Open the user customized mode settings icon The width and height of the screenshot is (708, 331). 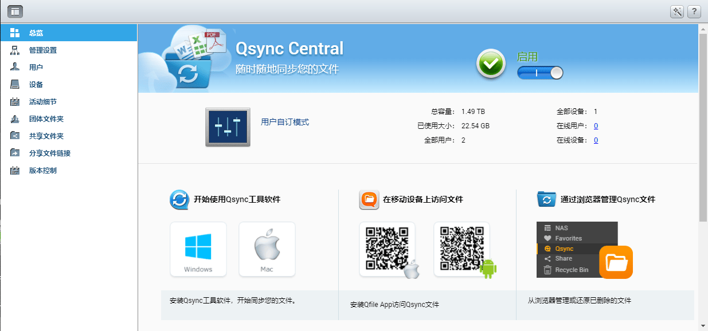point(228,127)
